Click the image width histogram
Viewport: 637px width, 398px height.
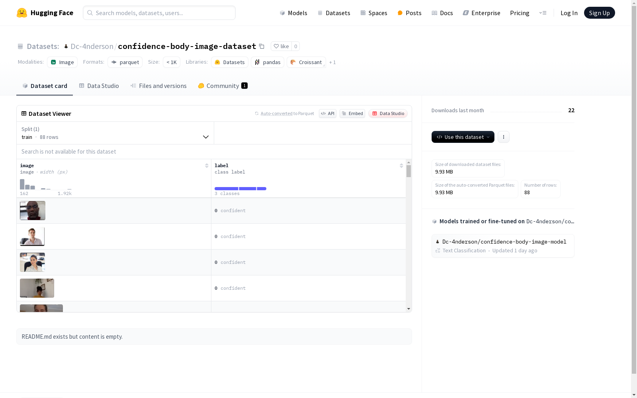point(46,184)
